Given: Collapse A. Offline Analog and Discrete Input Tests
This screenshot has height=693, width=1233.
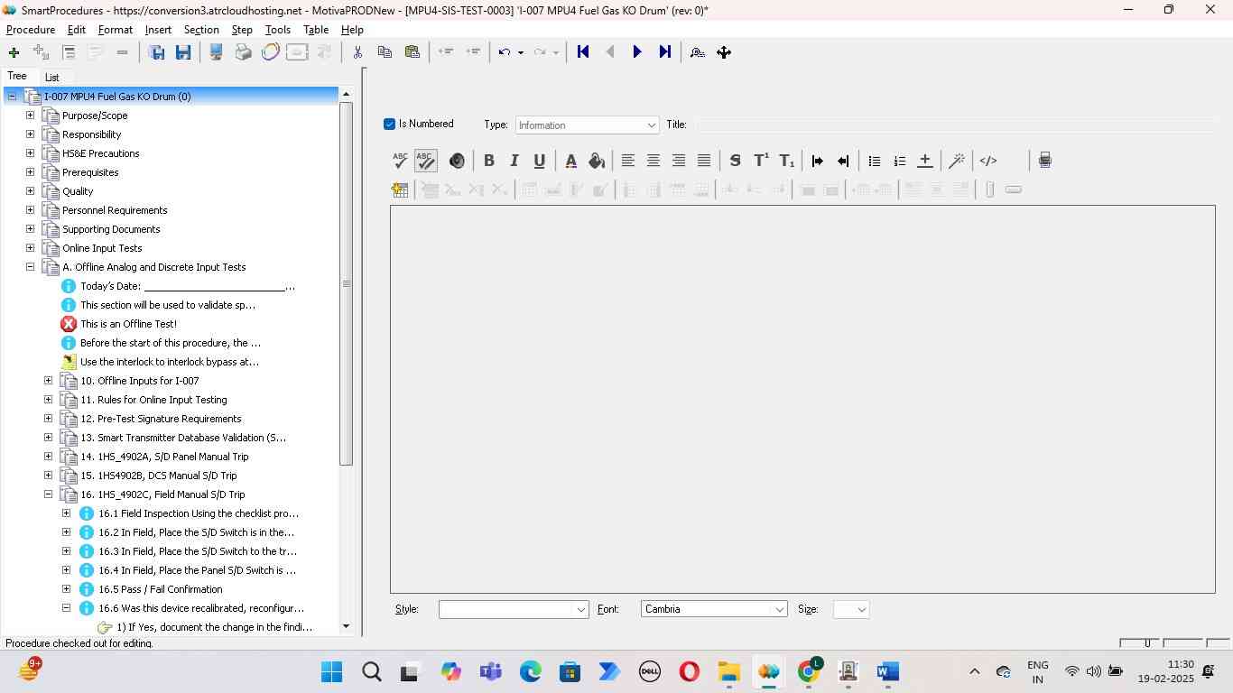Looking at the screenshot, I should point(30,267).
